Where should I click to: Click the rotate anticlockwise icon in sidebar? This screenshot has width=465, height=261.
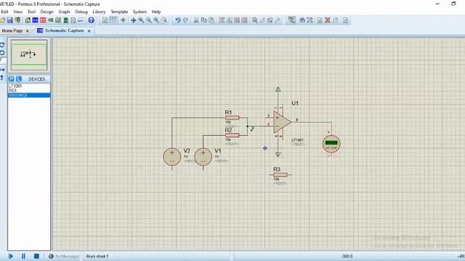click(x=2, y=53)
